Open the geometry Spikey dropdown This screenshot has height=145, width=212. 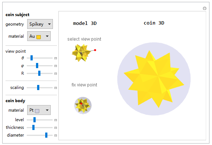click(40, 24)
